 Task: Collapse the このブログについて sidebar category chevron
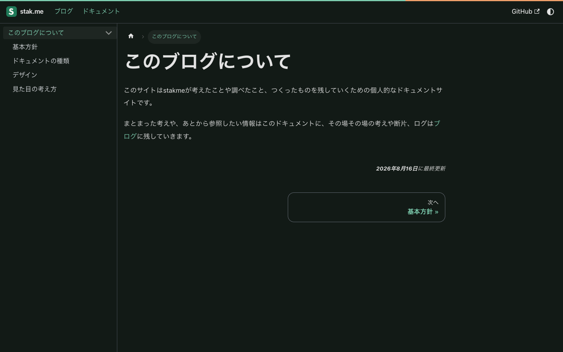coord(109,33)
